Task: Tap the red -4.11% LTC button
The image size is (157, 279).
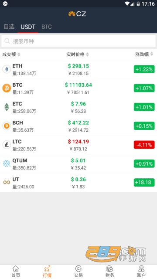Action: point(144,145)
